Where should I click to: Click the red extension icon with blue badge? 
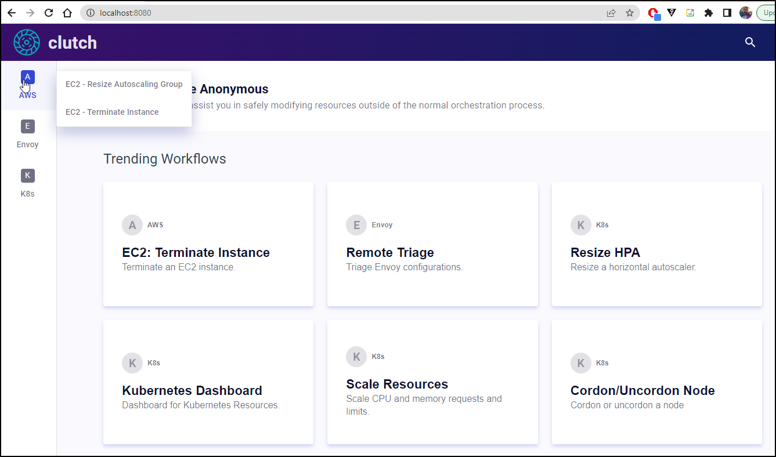click(654, 13)
